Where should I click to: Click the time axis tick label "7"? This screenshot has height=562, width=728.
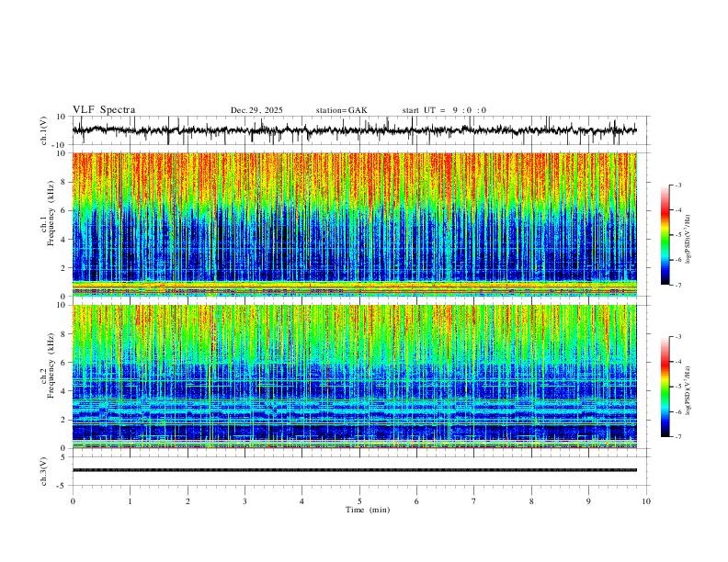(474, 501)
